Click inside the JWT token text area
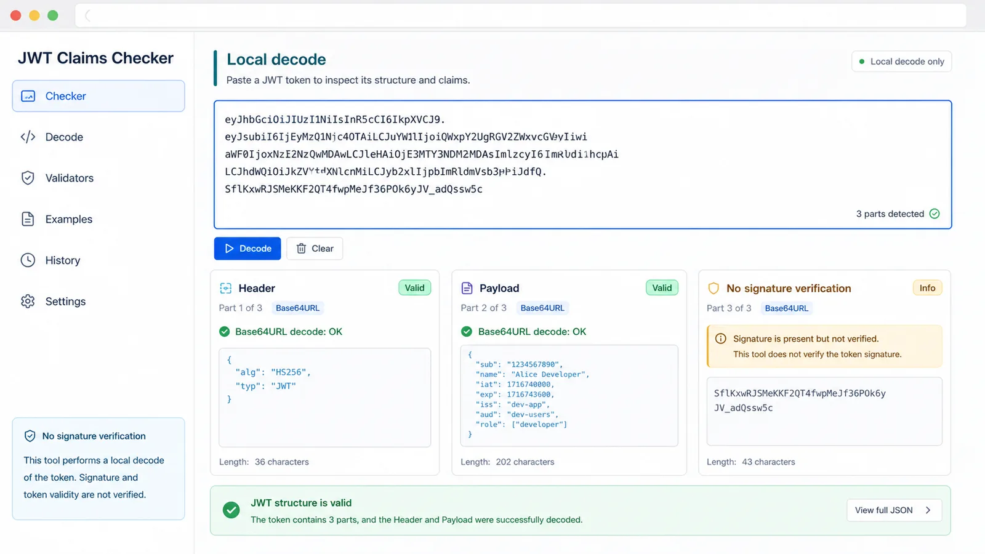This screenshot has height=554, width=985. pyautogui.click(x=582, y=164)
